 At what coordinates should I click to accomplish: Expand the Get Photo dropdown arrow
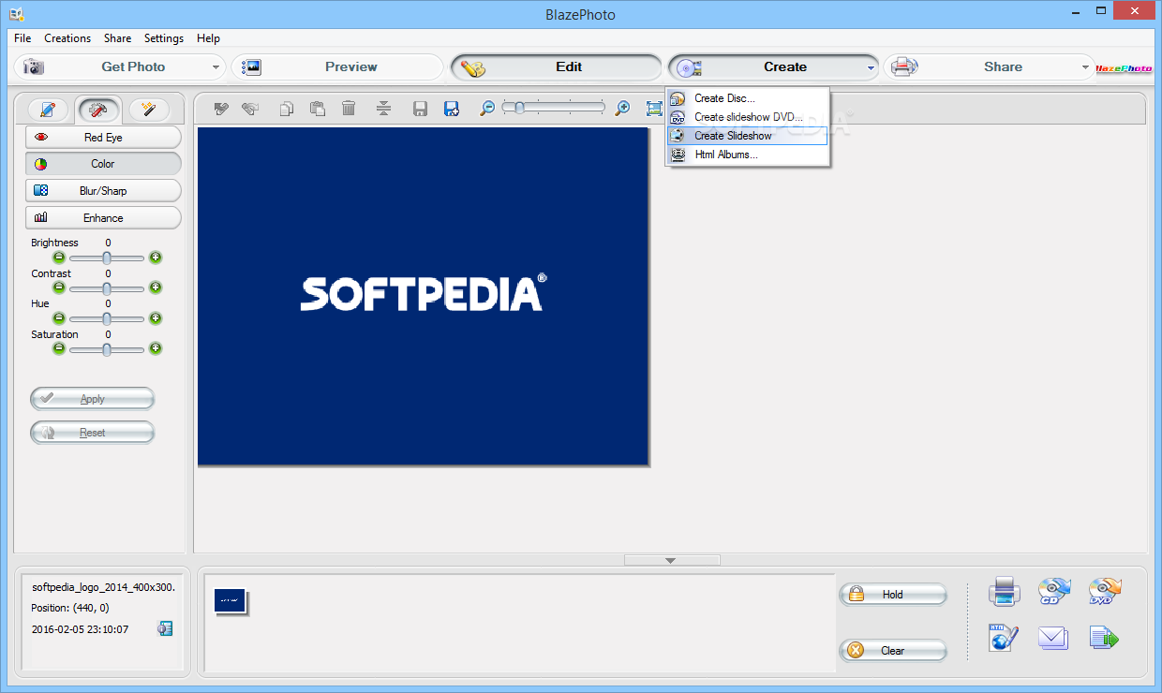pos(216,67)
